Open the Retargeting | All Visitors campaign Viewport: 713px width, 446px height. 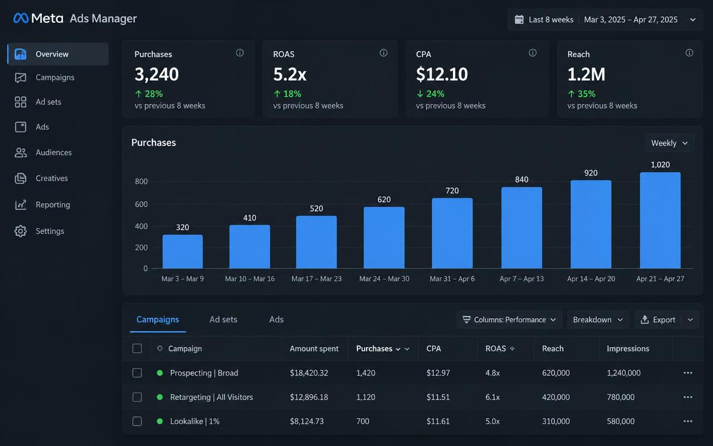tap(212, 397)
